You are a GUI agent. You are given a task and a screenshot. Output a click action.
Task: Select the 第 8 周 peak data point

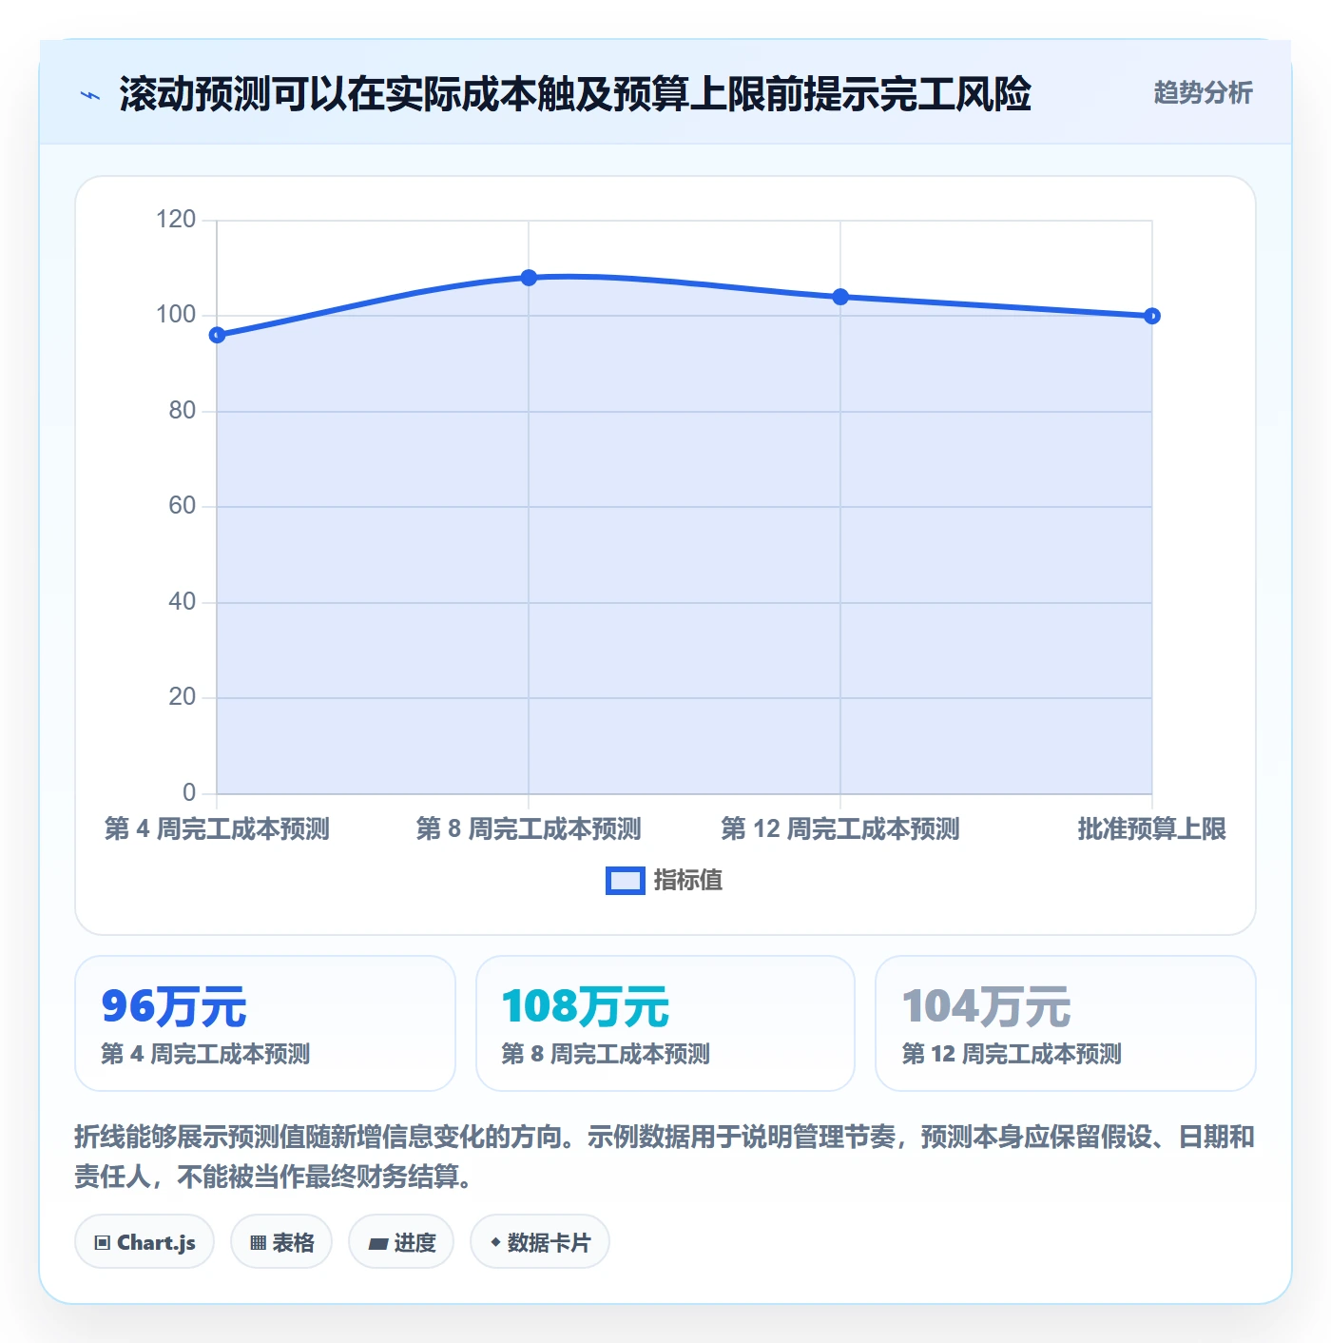pyautogui.click(x=529, y=278)
